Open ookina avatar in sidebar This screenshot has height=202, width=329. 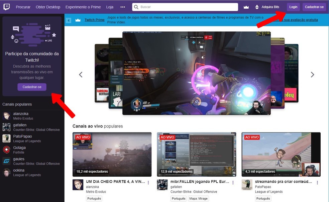(x=6, y=172)
